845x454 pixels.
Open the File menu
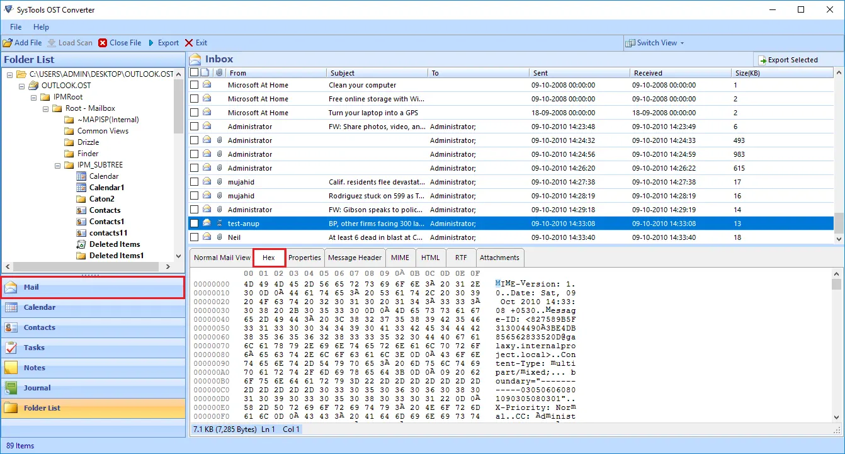click(16, 27)
